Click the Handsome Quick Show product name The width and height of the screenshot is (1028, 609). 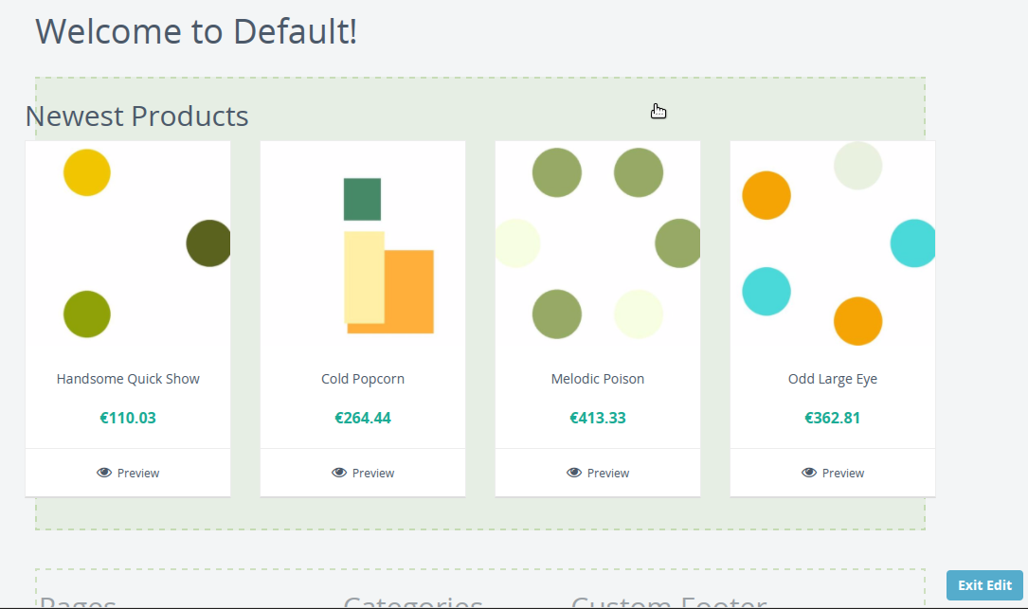point(128,379)
